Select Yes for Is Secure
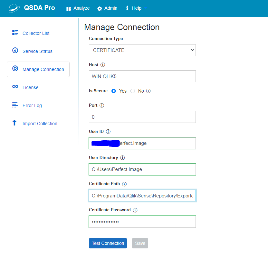The width and height of the screenshot is (268, 260). pos(113,91)
